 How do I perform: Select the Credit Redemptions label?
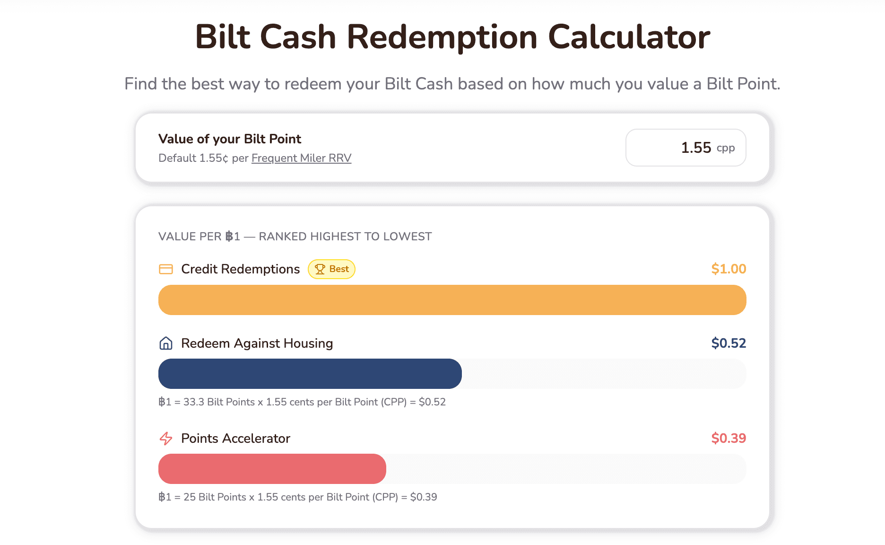[x=240, y=269]
